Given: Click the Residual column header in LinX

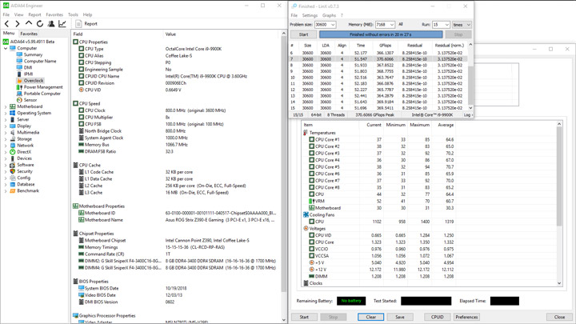Looking at the screenshot, I should click(414, 46).
